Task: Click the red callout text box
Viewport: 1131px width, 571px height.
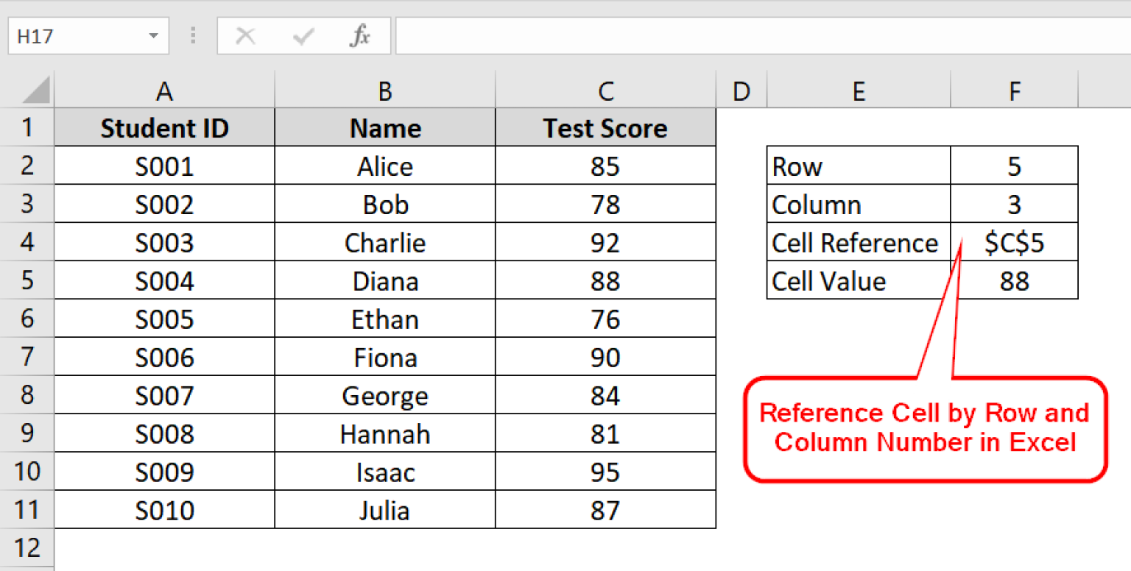Action: tap(925, 428)
